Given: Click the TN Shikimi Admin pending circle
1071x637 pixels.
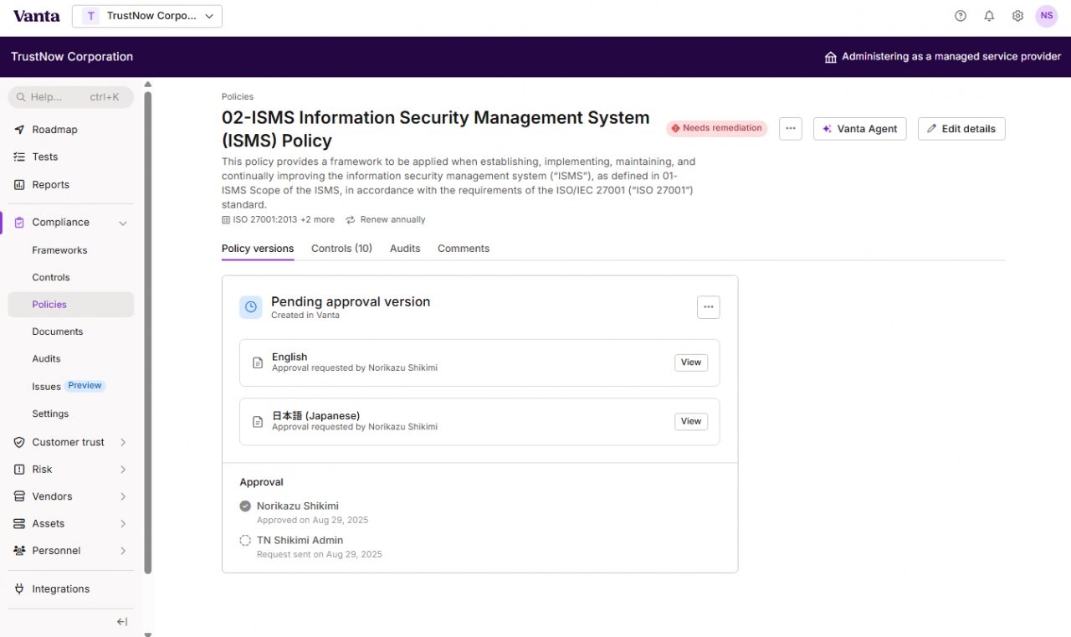Looking at the screenshot, I should (x=245, y=541).
